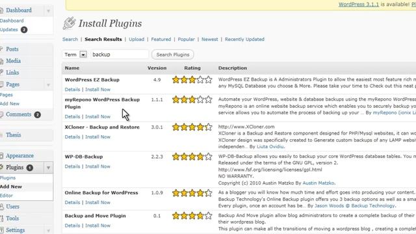
Task: Switch to the Recently Updated tab
Action: coord(244,39)
